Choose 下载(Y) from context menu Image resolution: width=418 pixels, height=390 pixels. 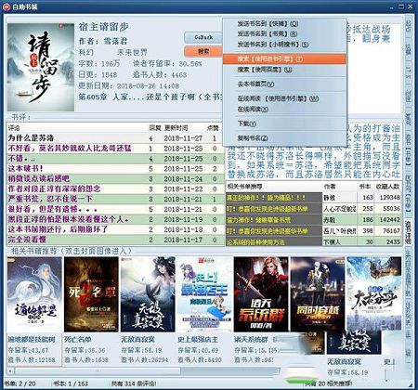coord(284,123)
